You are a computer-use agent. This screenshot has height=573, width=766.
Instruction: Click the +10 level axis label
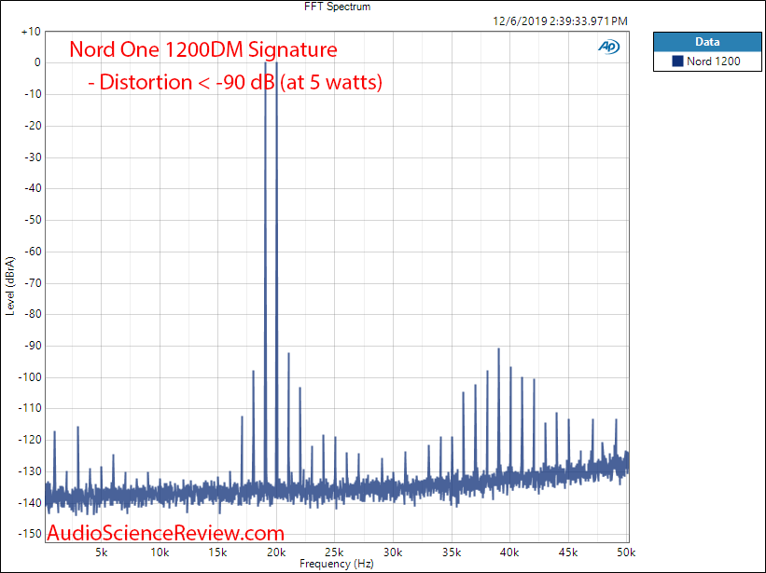coord(31,32)
